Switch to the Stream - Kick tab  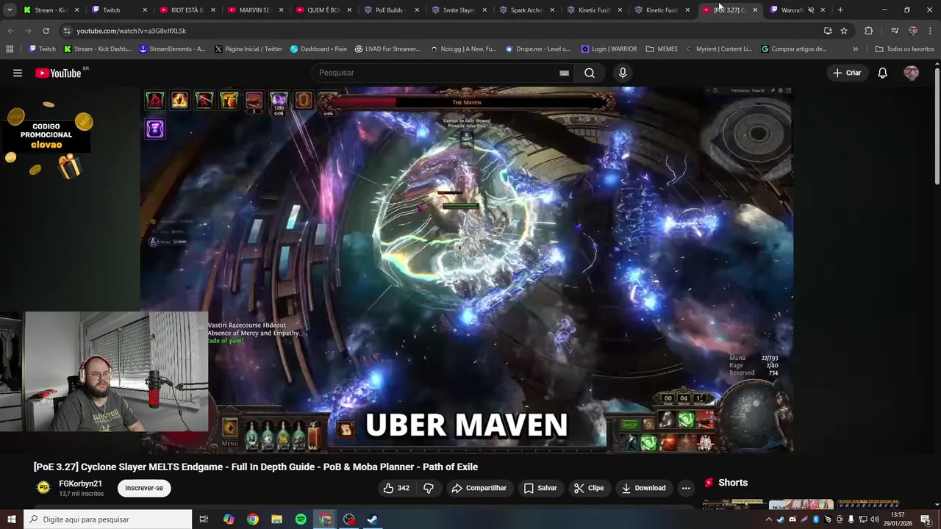point(51,10)
